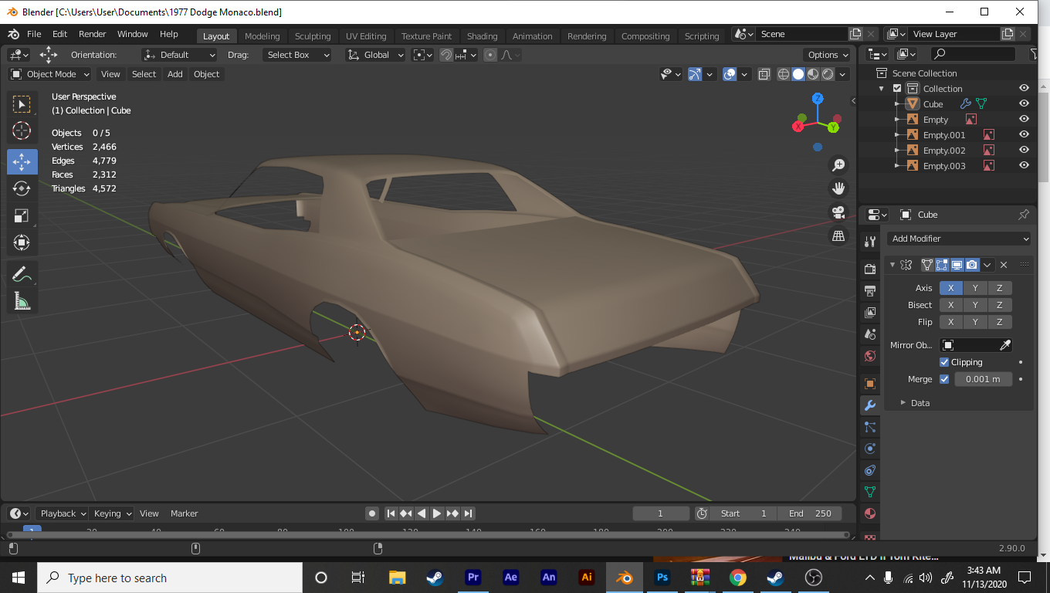Image resolution: width=1050 pixels, height=593 pixels.
Task: Enable the Y axis for the mirror
Action: pyautogui.click(x=975, y=288)
